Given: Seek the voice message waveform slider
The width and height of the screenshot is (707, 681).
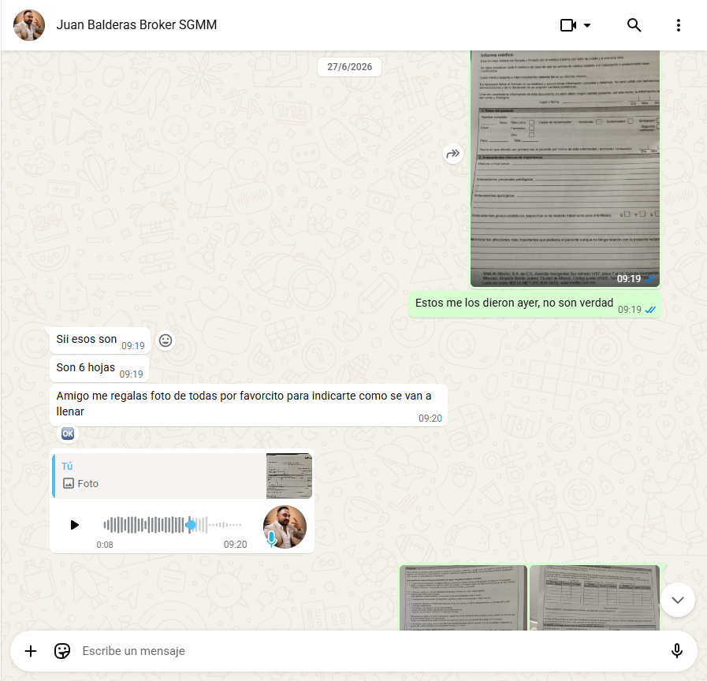Looking at the screenshot, I should click(173, 525).
